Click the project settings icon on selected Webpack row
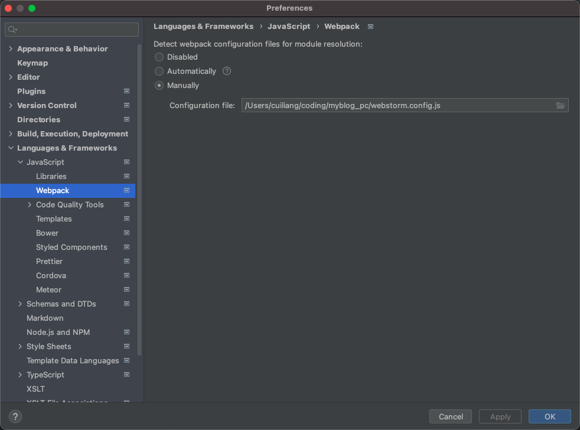The width and height of the screenshot is (580, 430). (x=126, y=190)
